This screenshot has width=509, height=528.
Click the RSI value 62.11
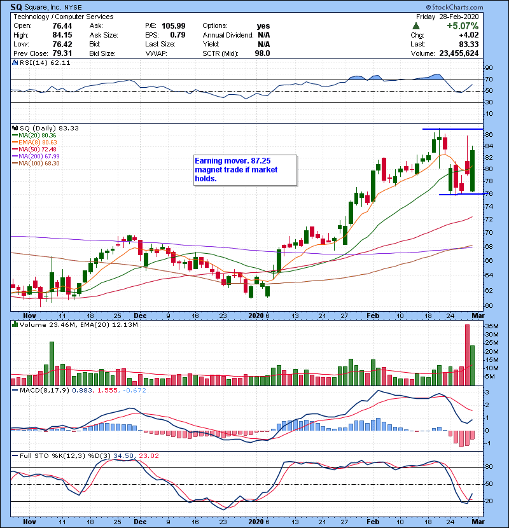[x=59, y=62]
